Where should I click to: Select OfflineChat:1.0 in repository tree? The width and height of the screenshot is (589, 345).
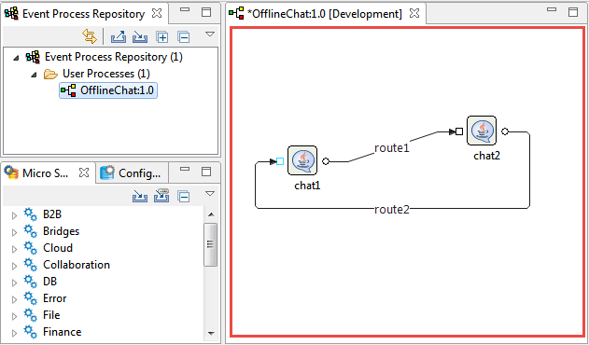pyautogui.click(x=108, y=90)
